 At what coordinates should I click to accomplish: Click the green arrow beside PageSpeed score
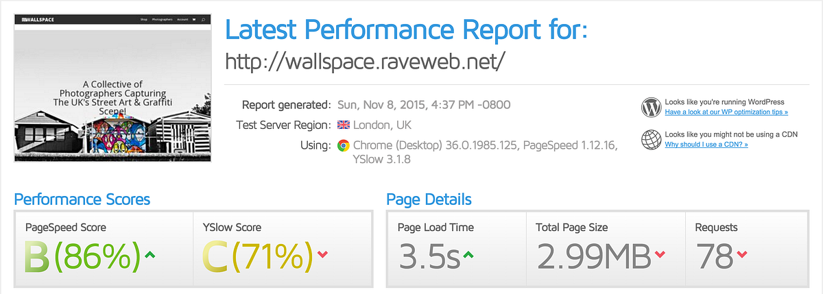pos(150,255)
